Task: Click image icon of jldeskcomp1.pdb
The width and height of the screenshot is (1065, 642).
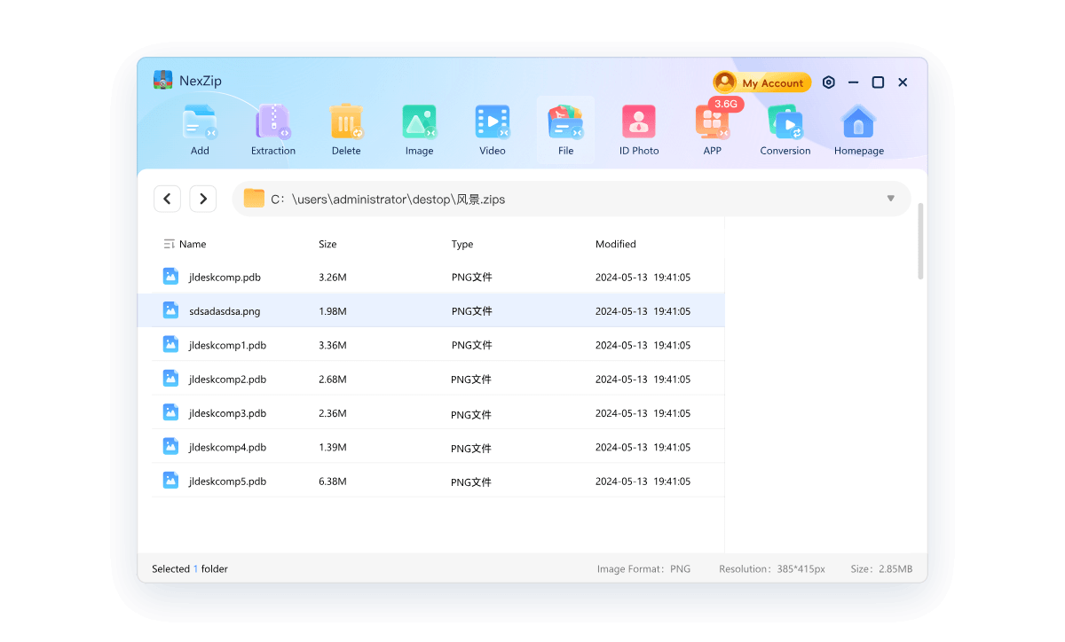Action: 170,344
